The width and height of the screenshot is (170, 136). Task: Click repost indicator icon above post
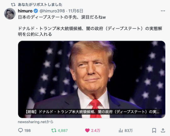[x=13, y=4]
